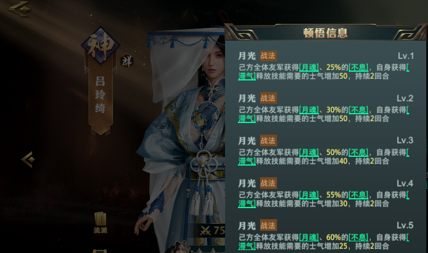The height and width of the screenshot is (253, 428).
Task: Open the [月魂] link in Lv.1 entry
Action: (x=309, y=68)
